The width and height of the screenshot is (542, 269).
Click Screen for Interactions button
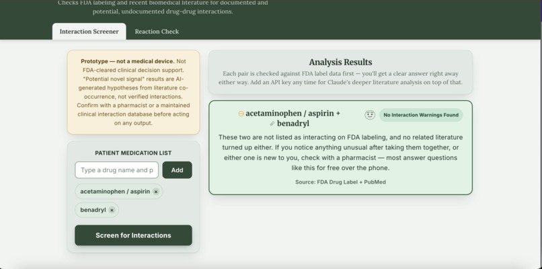pyautogui.click(x=133, y=235)
